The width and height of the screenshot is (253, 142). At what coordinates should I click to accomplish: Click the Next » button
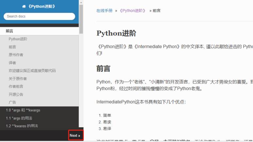click(x=76, y=135)
